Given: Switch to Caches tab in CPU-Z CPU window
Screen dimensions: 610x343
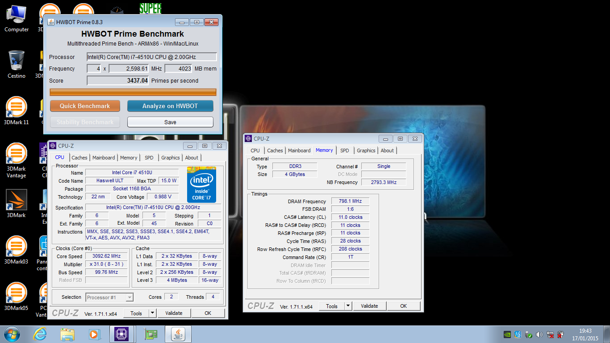Looking at the screenshot, I should tap(79, 158).
